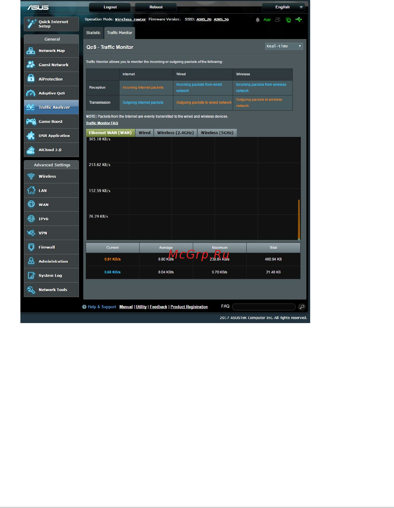Click the current 0.91 KB/s value
The width and height of the screenshot is (394, 508).
coord(112,259)
